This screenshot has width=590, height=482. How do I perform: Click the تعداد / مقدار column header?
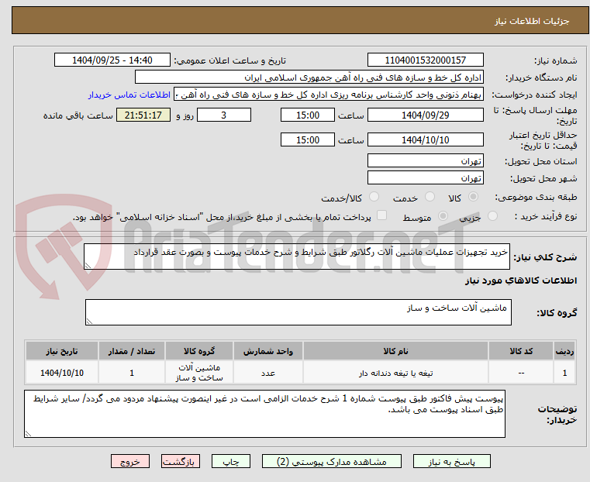pos(132,351)
